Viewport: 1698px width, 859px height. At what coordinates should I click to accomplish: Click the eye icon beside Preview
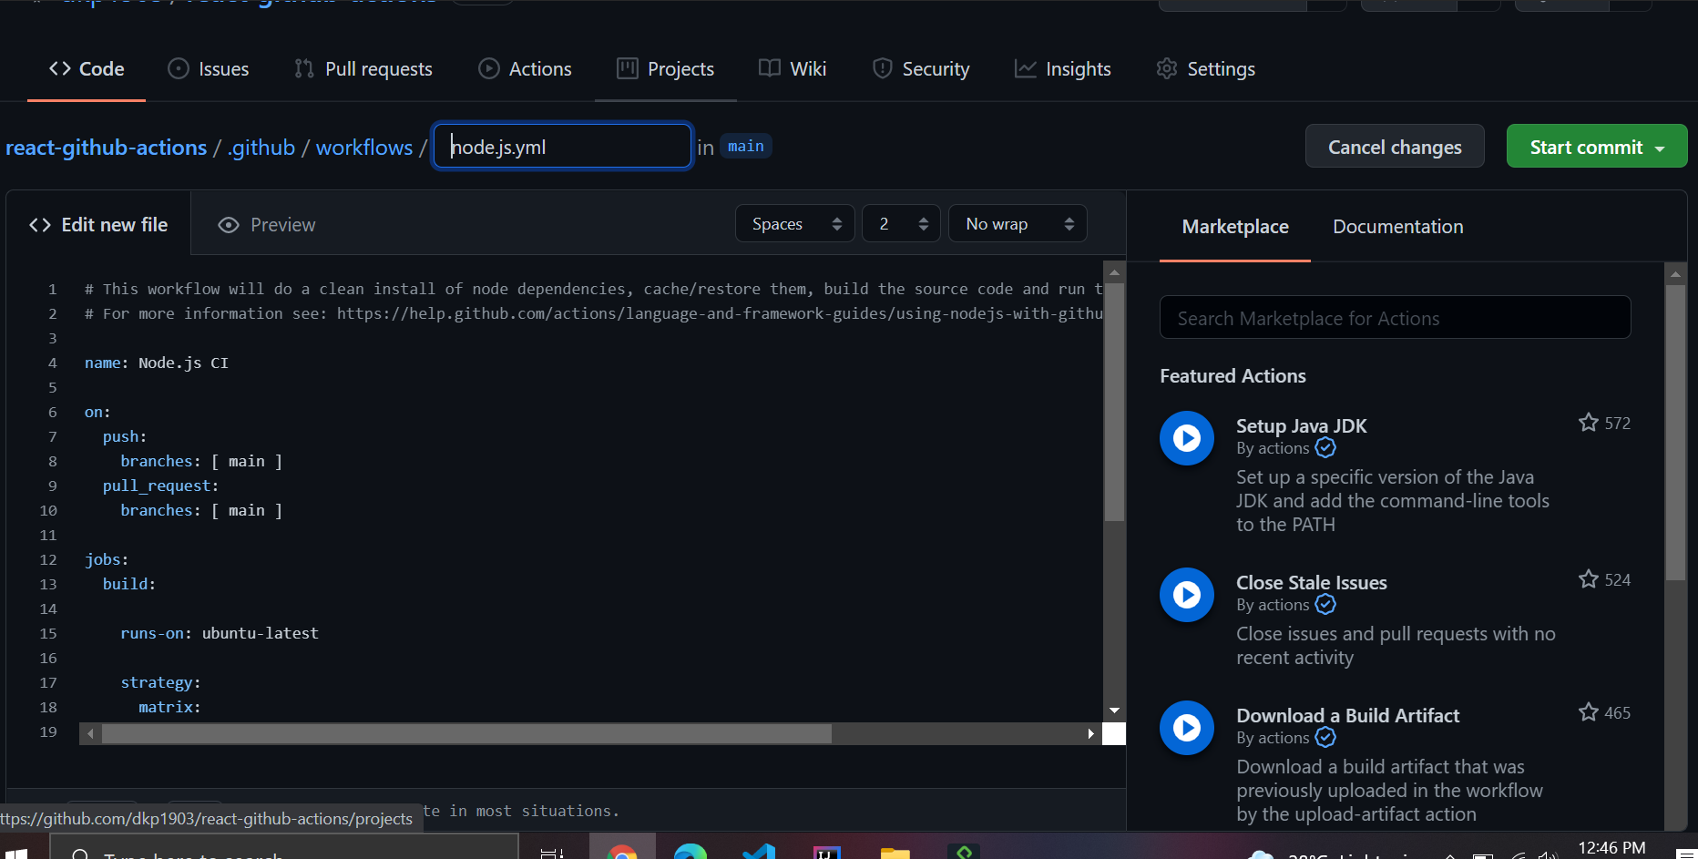229,225
